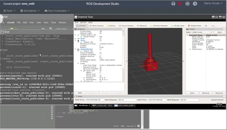Click the base_link link icon
The width and height of the screenshot is (227, 130).
tap(85, 71)
